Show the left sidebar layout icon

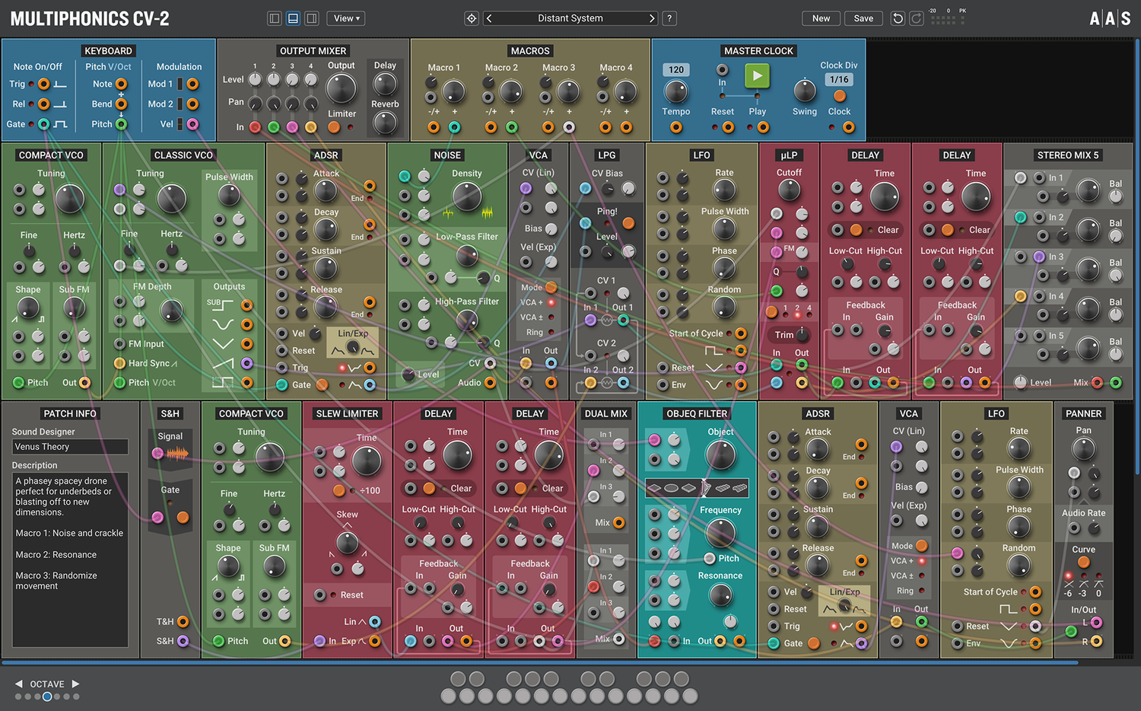click(x=275, y=18)
